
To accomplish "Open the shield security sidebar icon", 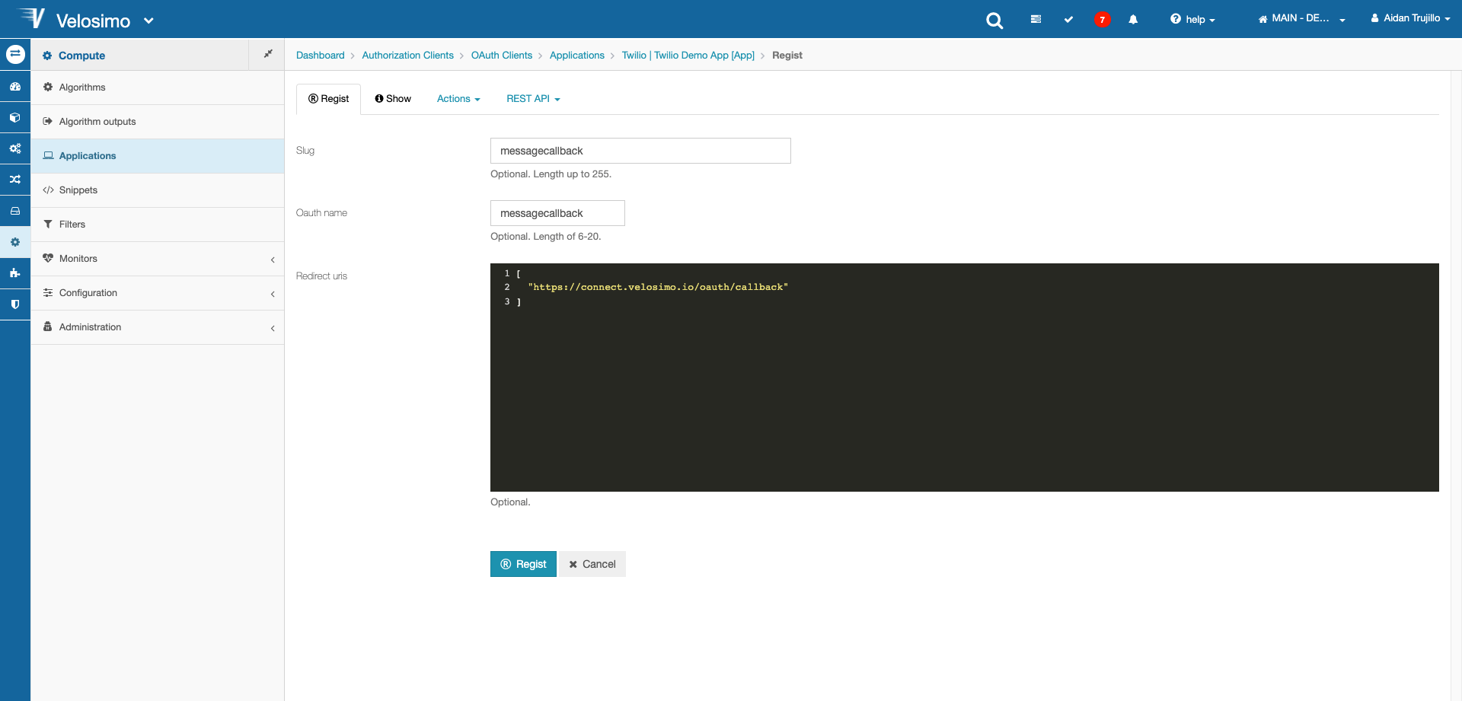I will [x=15, y=304].
